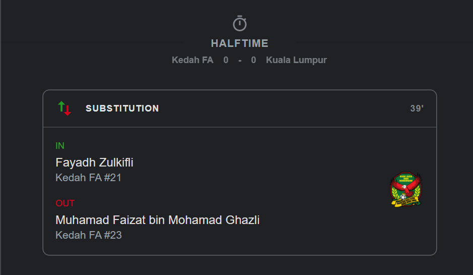The height and width of the screenshot is (275, 473).
Task: Click the Kedah FA team crest
Action: pyautogui.click(x=406, y=190)
